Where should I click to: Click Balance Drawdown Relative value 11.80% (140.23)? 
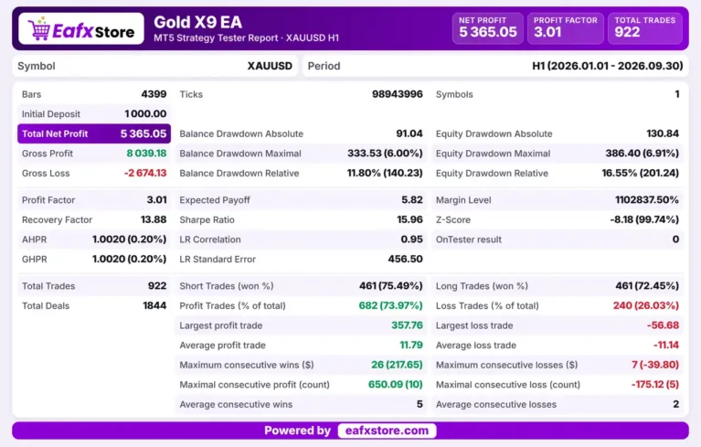[x=385, y=173]
